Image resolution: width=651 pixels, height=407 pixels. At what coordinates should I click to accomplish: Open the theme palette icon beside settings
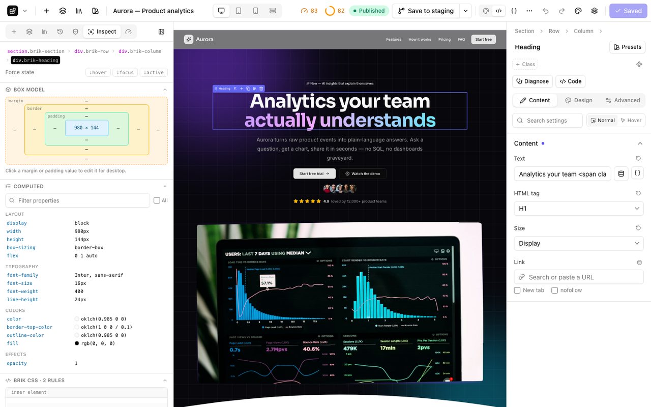[578, 11]
